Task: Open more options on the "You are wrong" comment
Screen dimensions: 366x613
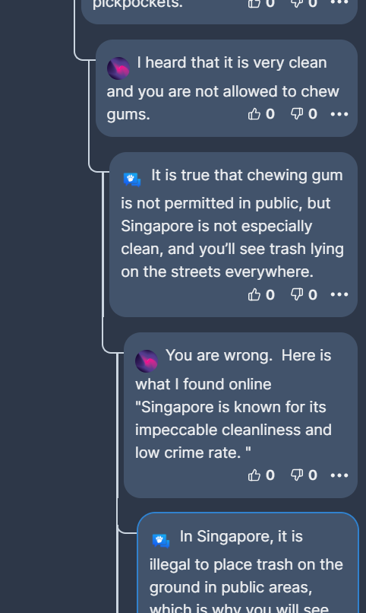Action: coord(339,475)
